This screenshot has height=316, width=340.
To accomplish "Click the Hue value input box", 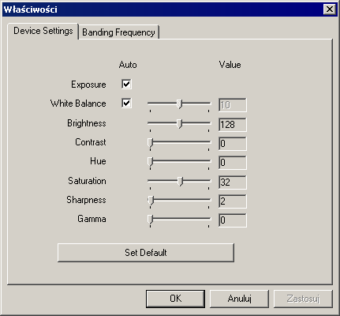I will [x=233, y=163].
